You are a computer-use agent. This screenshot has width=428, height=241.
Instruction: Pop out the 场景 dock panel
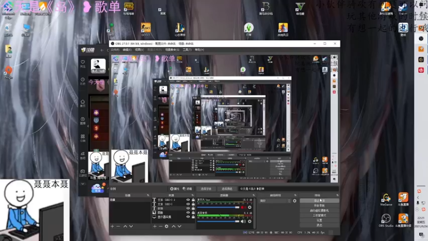148,195
